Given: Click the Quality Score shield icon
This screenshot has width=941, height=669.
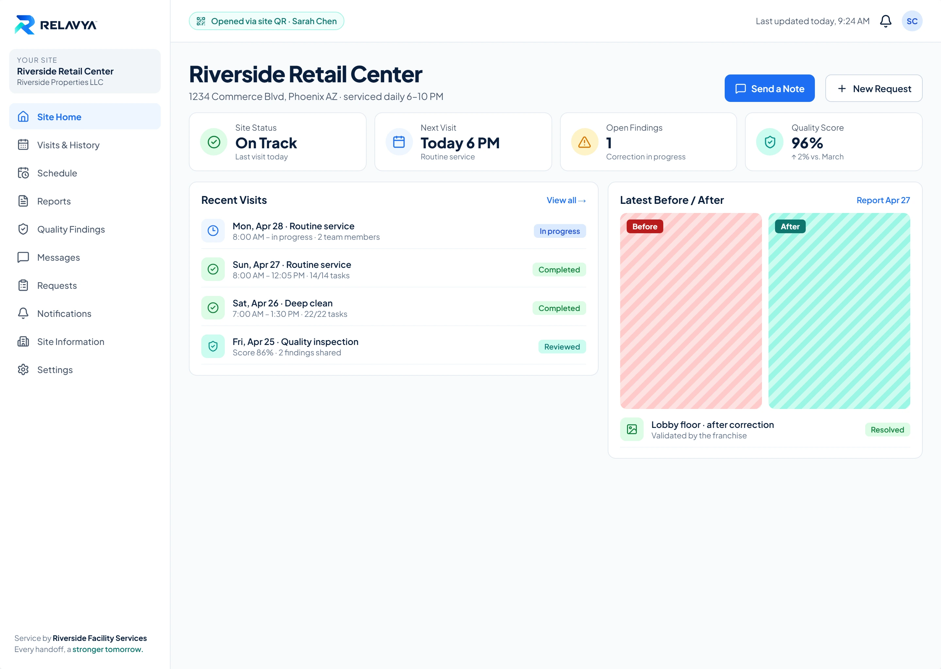Looking at the screenshot, I should [769, 142].
